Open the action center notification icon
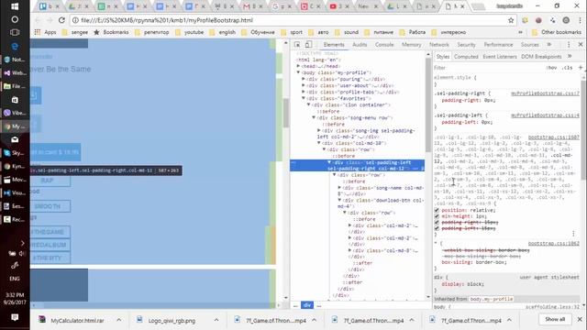This screenshot has width=587, height=330. pos(15,317)
